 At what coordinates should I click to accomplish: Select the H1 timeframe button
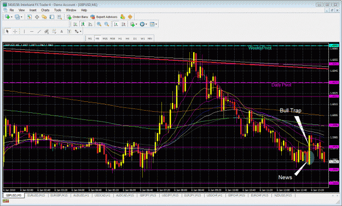pos(120,38)
